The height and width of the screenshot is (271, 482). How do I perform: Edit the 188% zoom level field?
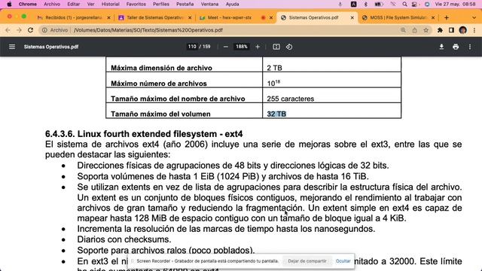tap(242, 47)
